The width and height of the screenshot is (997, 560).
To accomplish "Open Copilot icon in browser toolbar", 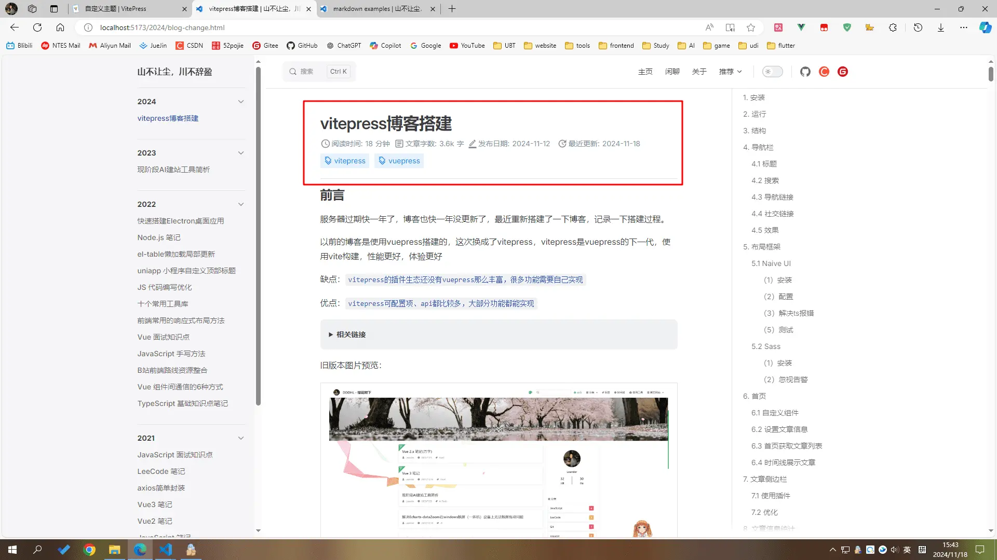I will (x=985, y=27).
